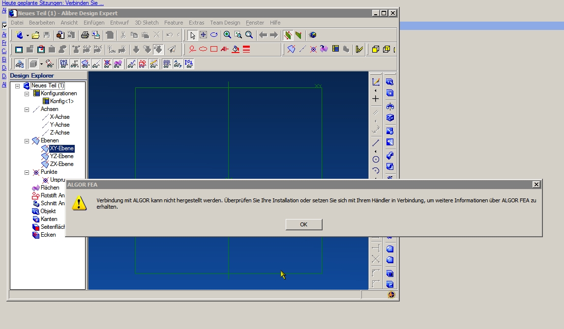Click the print toolbar icon
Image resolution: width=564 pixels, height=329 pixels.
coord(85,35)
